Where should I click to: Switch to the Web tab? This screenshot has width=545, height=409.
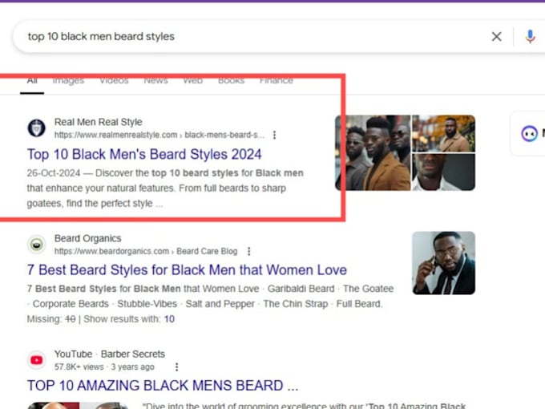click(193, 81)
